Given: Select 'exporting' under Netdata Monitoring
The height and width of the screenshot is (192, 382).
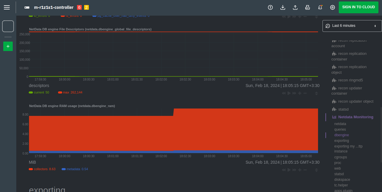Looking at the screenshot, I should click(x=341, y=141).
